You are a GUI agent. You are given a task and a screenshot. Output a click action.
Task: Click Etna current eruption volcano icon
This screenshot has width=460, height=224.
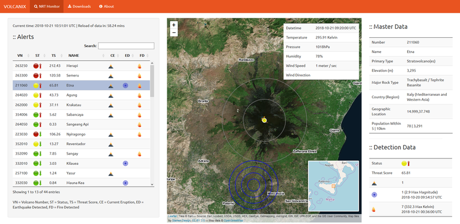tap(111, 86)
